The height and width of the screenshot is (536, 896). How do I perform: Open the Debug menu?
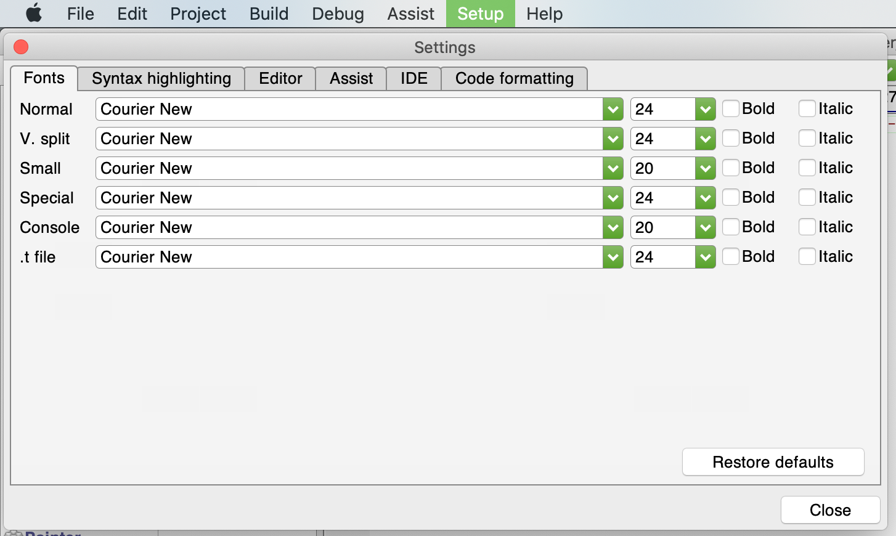pos(338,14)
